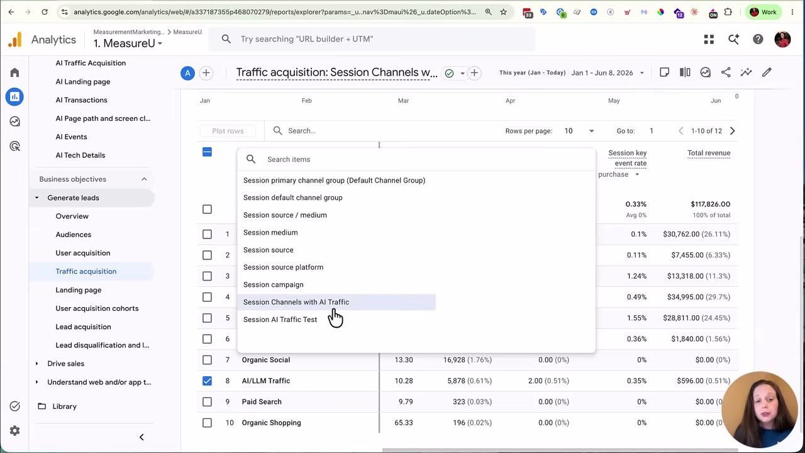Open the MeasureU property selector dropdown

(x=128, y=43)
